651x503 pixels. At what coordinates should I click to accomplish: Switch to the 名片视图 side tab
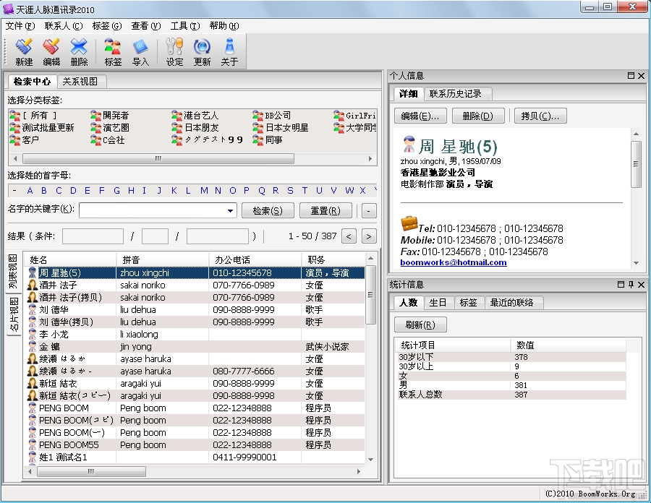(x=14, y=314)
